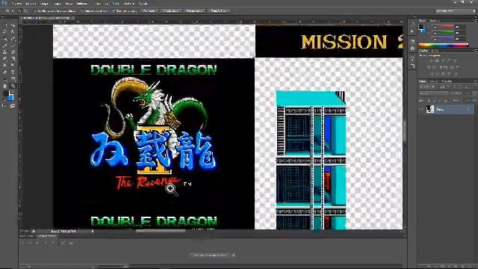Select the Pen tool
The image size is (478, 269).
pos(4,72)
